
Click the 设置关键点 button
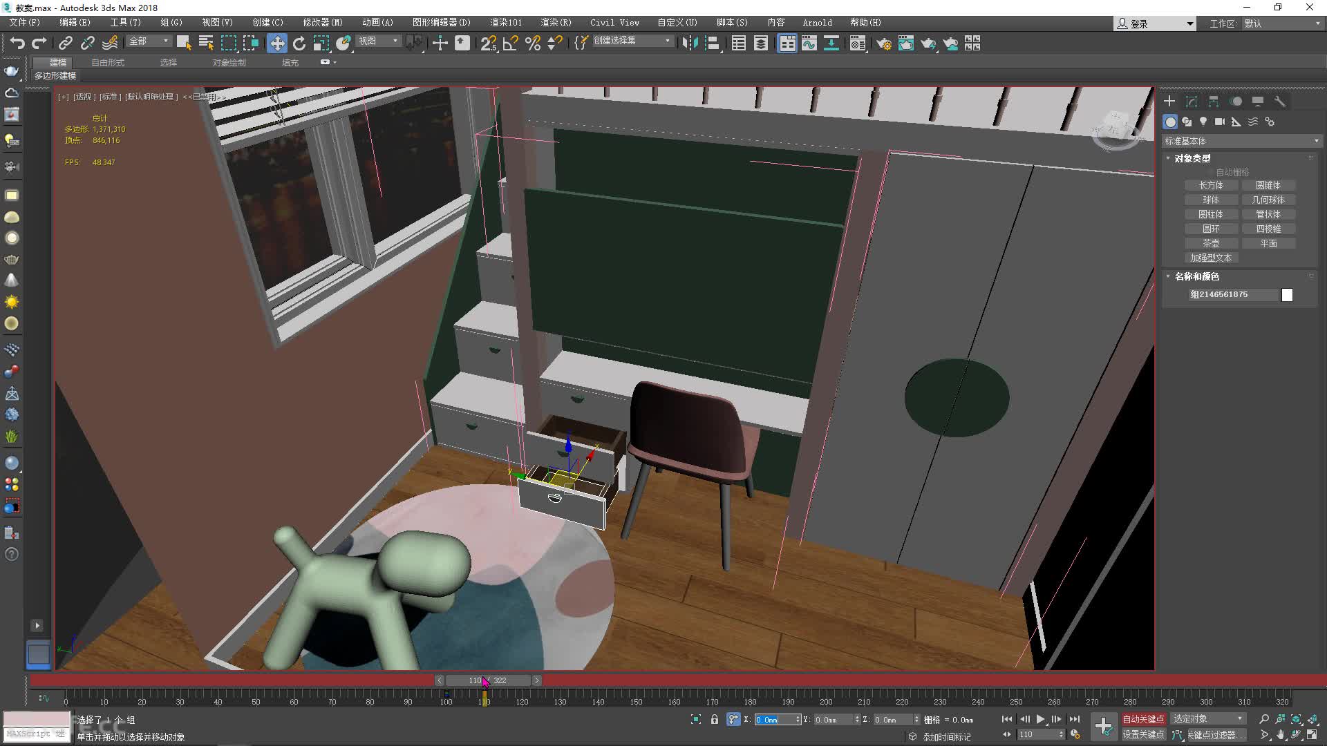(x=1143, y=734)
